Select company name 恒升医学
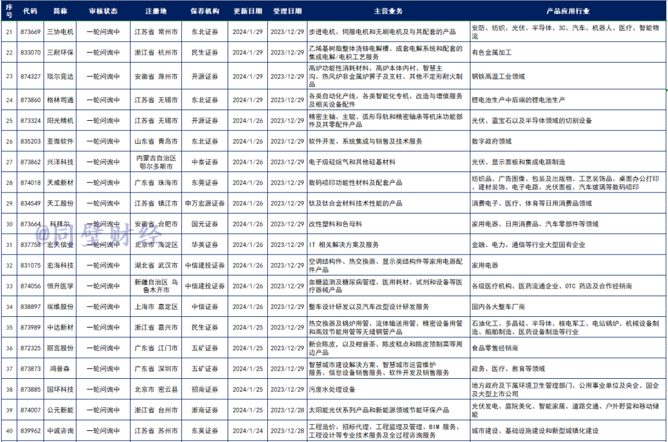This screenshot has height=442, width=668. (x=60, y=286)
